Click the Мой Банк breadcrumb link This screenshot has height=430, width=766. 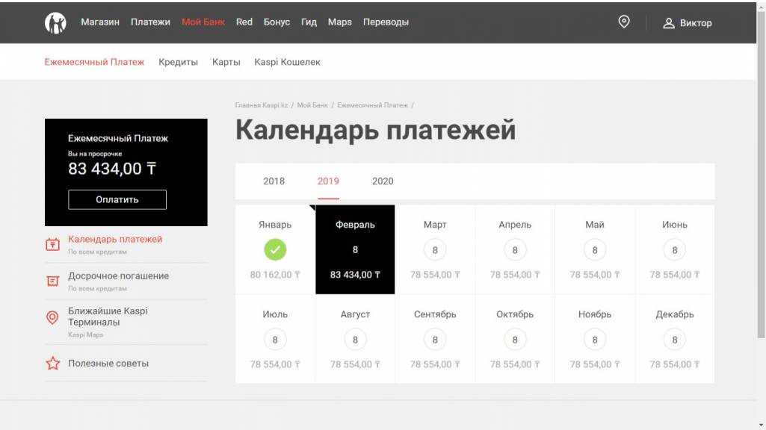coord(312,105)
